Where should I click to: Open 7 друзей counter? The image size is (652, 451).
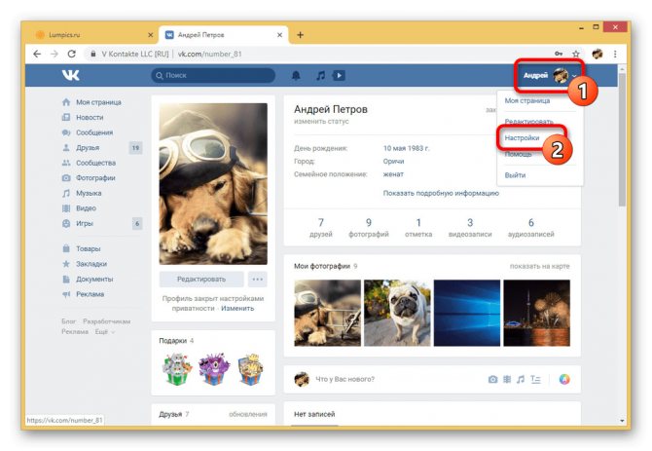(320, 228)
